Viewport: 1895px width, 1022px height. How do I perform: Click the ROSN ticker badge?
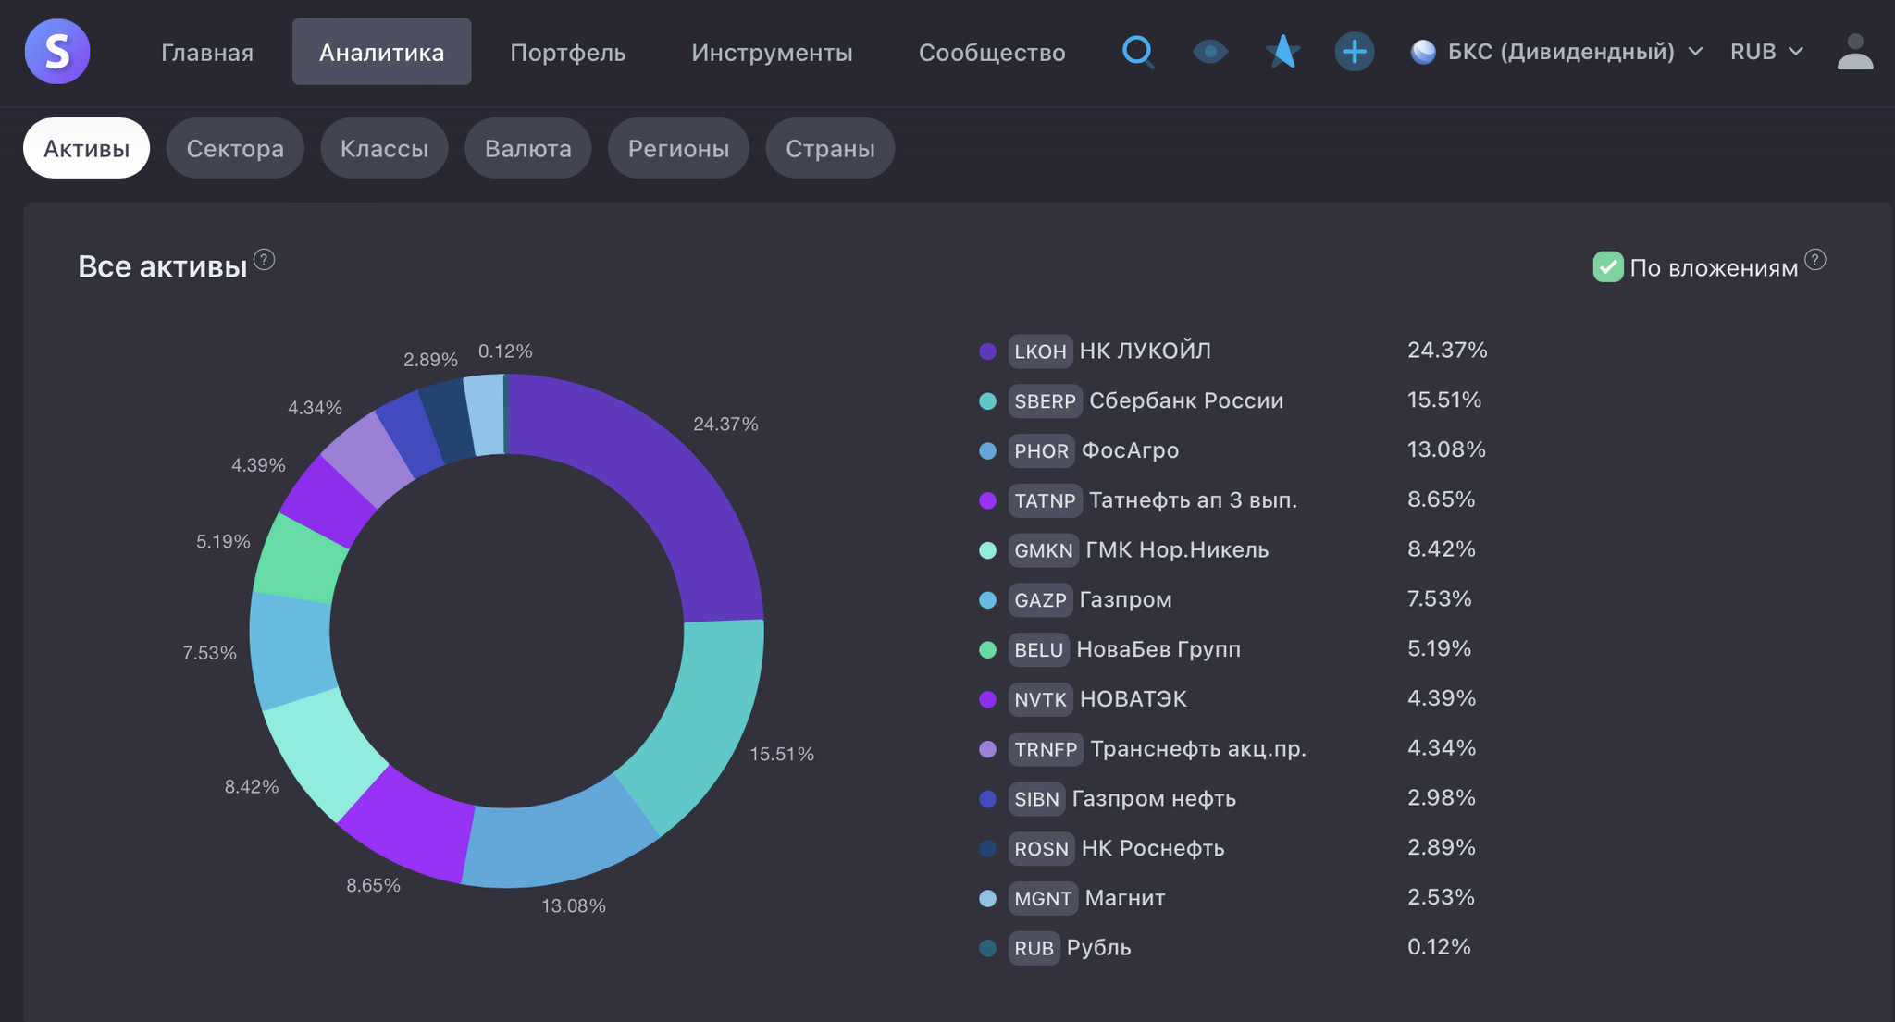tap(1041, 850)
